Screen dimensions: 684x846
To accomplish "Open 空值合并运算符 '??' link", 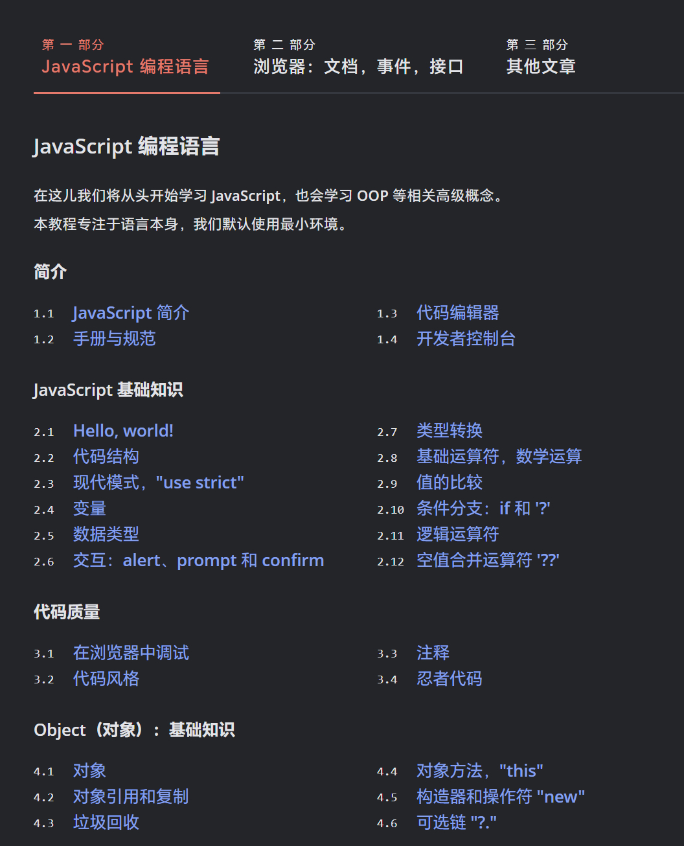I will (488, 560).
